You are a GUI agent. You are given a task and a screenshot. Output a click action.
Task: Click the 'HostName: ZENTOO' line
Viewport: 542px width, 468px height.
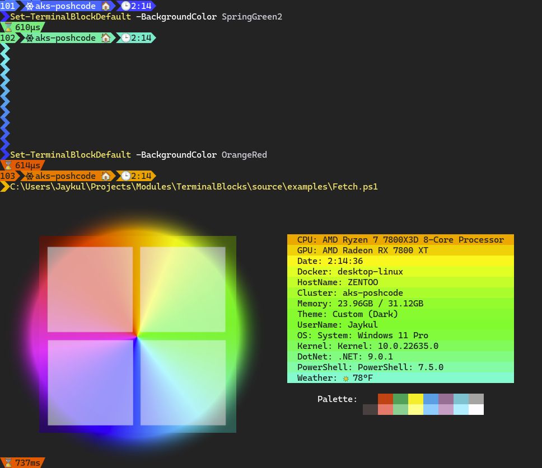point(400,282)
